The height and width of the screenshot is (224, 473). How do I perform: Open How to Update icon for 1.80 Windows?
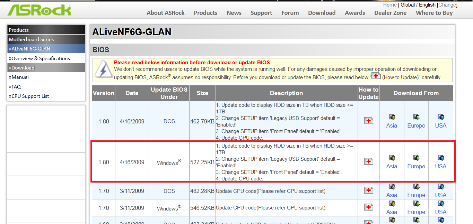pyautogui.click(x=369, y=161)
